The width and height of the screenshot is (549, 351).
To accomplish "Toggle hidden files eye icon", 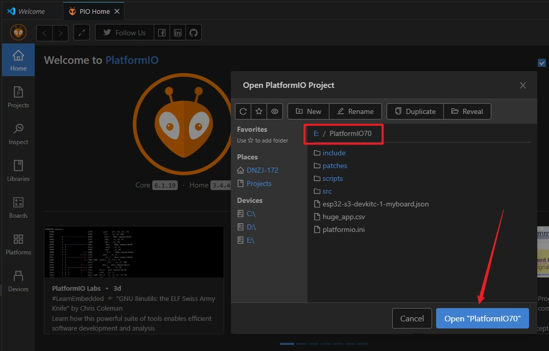I will coord(275,111).
